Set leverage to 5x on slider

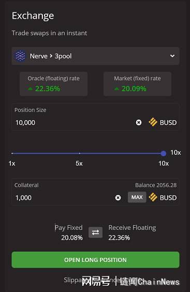click(80, 153)
